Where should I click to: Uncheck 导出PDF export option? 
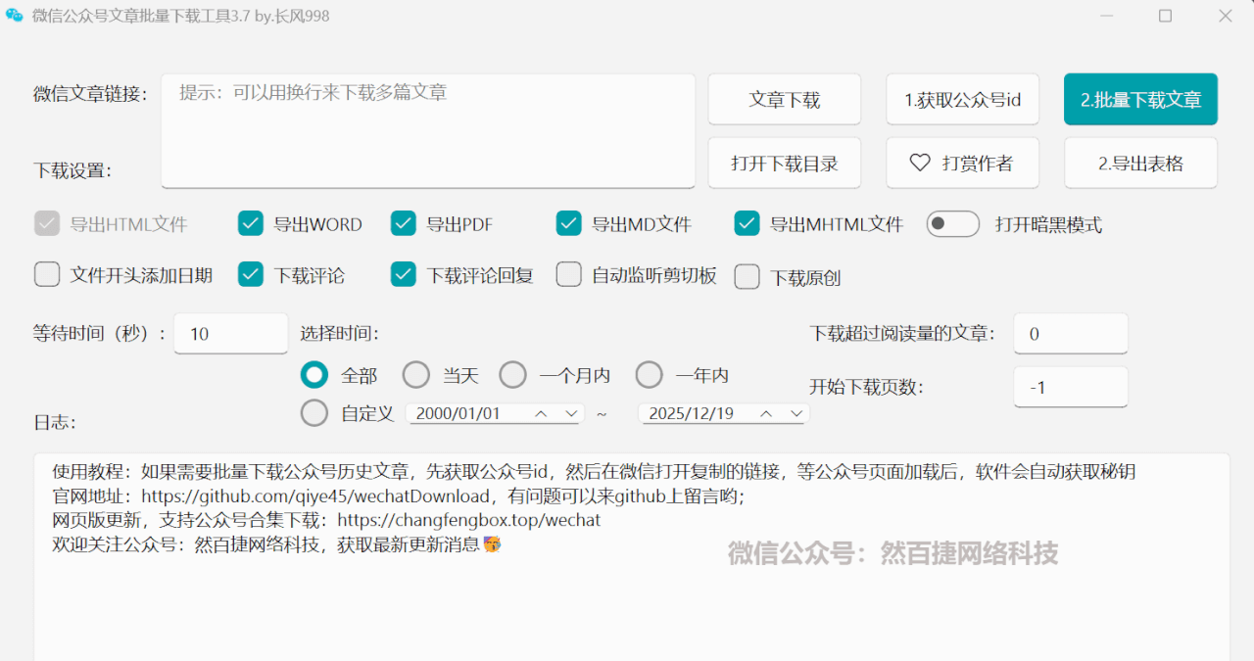point(403,223)
